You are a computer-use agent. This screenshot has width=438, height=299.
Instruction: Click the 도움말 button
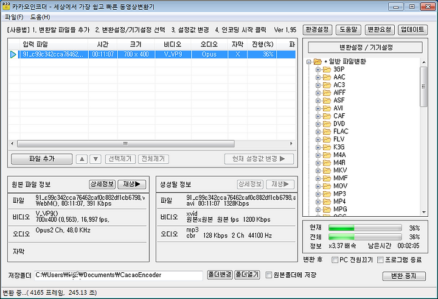click(349, 30)
